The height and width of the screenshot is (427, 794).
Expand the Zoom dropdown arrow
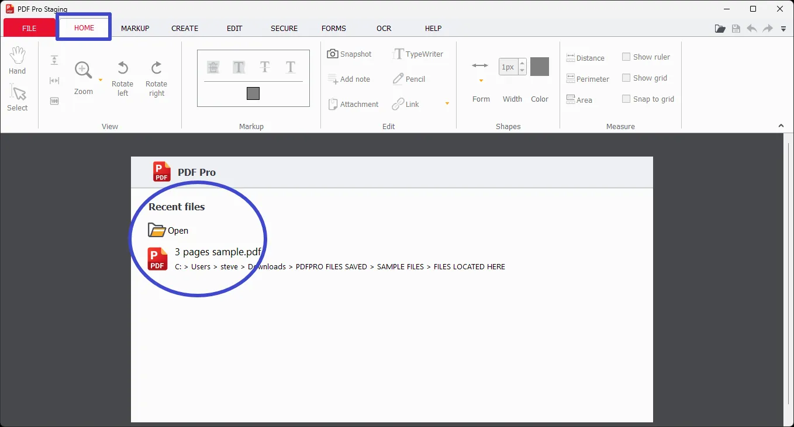click(x=101, y=80)
